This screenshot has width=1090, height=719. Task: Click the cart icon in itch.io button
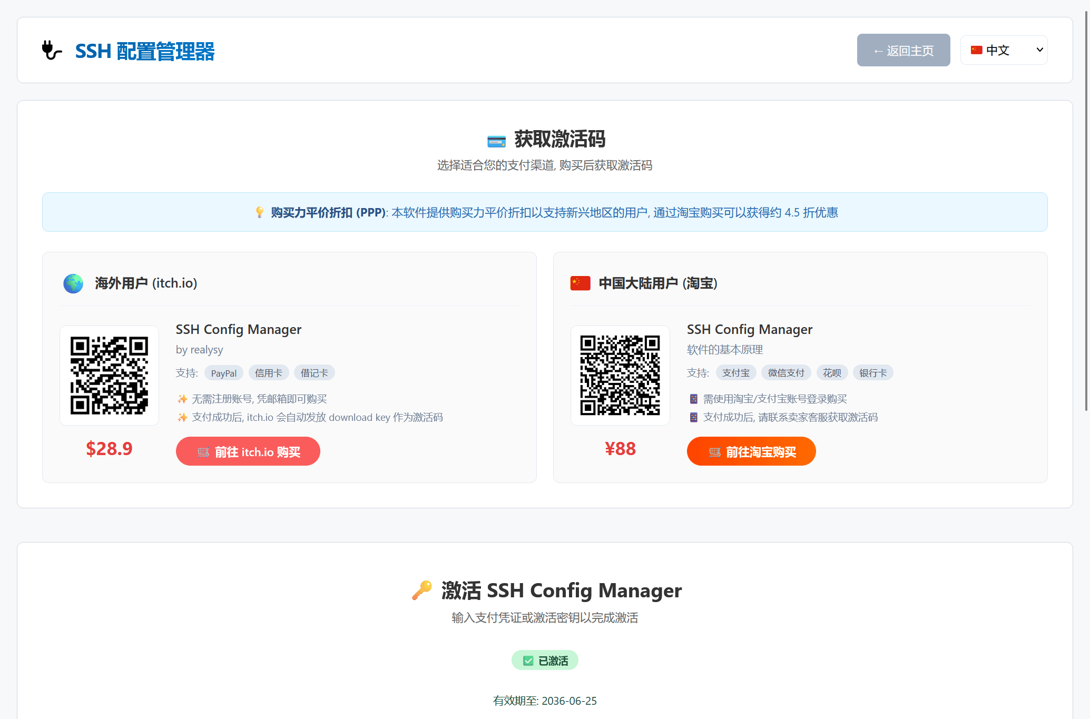click(203, 452)
